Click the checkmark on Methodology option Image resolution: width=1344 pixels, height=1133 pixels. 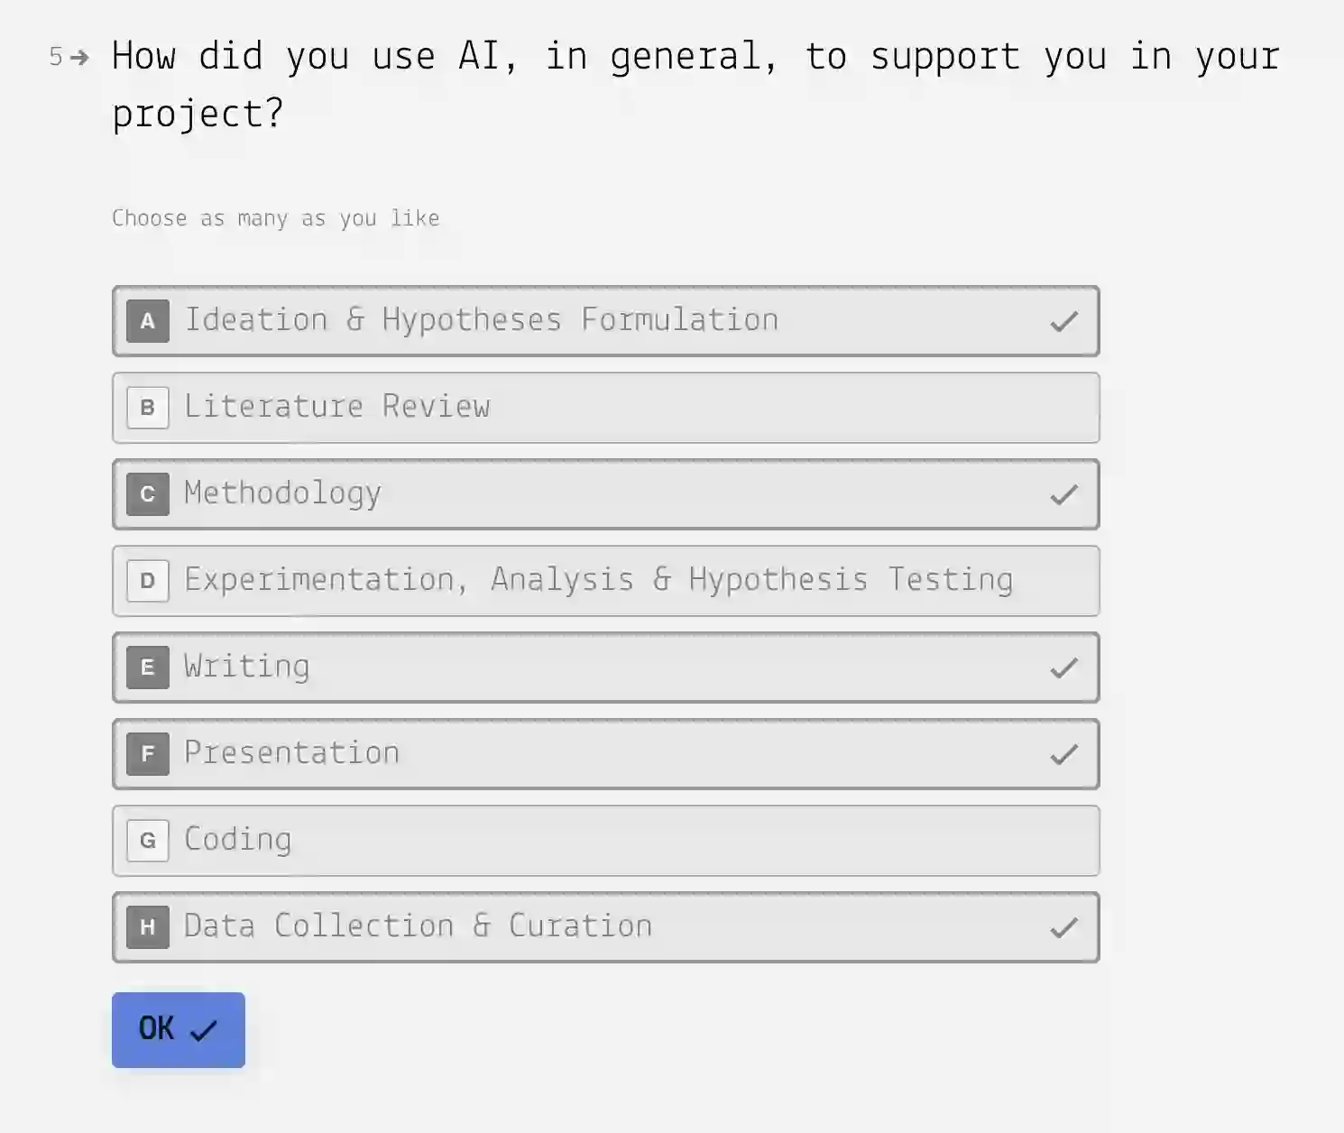coord(1064,495)
